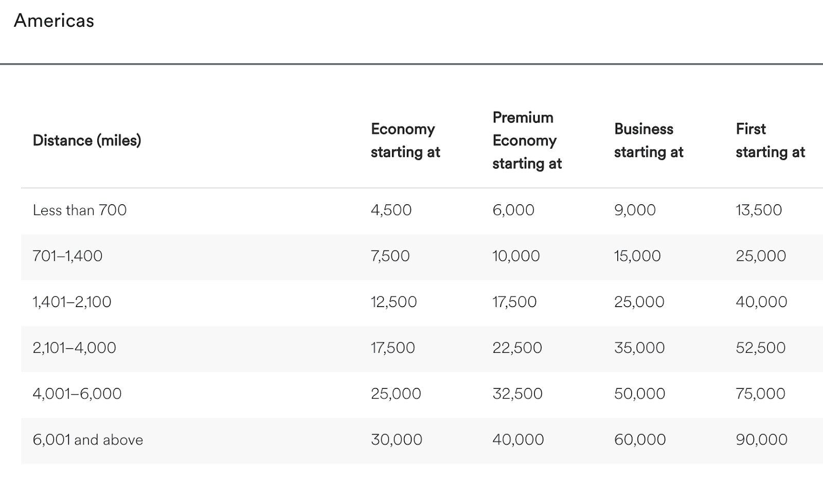The height and width of the screenshot is (484, 823).
Task: Click the 10,000 Premium Economy price cell
Action: tap(516, 256)
